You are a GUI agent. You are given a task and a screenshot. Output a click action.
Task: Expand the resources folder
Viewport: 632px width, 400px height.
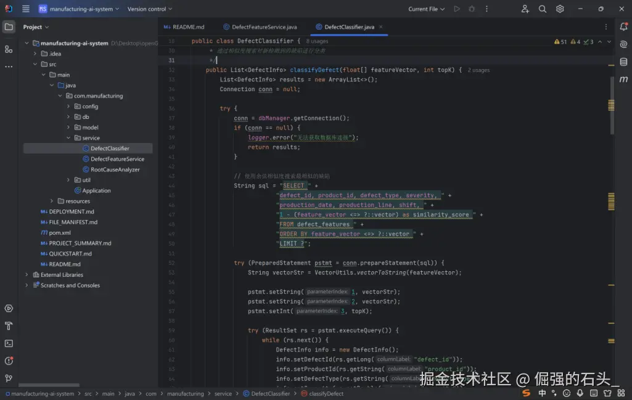click(x=52, y=201)
